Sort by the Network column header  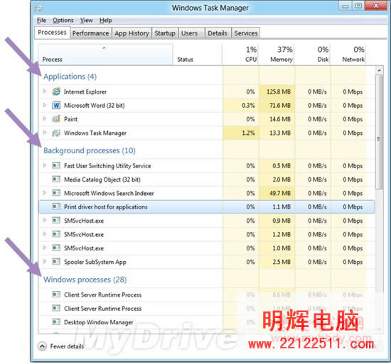click(348, 55)
